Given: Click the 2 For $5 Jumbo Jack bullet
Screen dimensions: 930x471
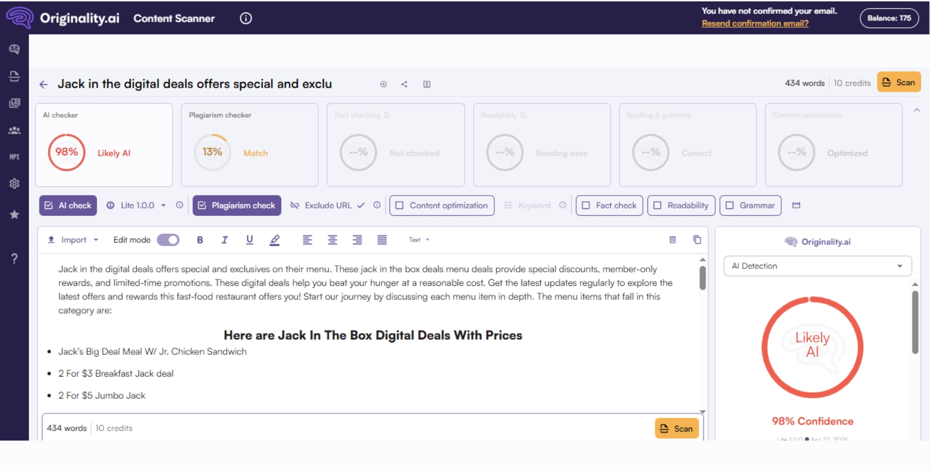Looking at the screenshot, I should pos(102,396).
